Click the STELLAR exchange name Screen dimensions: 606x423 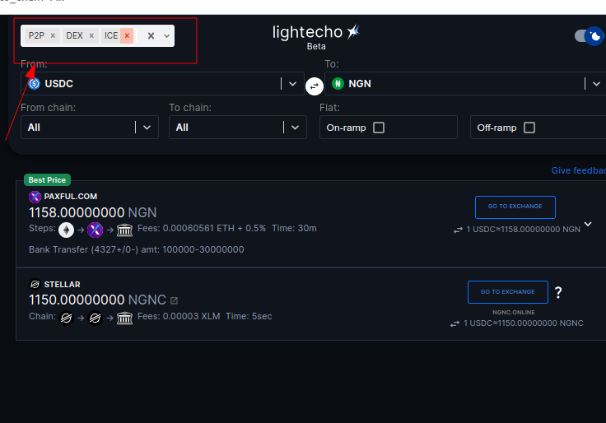[x=63, y=284]
